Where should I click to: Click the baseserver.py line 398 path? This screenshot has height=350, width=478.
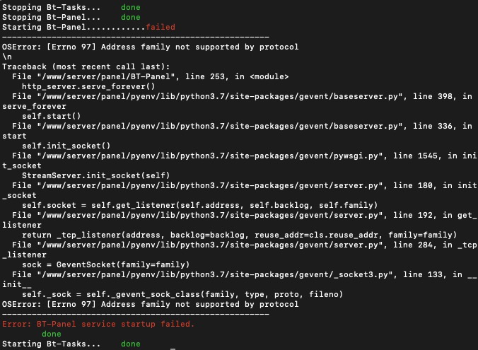click(x=218, y=96)
